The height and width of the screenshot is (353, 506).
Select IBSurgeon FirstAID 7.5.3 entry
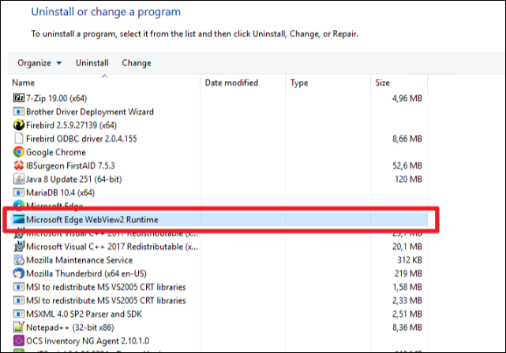point(219,165)
